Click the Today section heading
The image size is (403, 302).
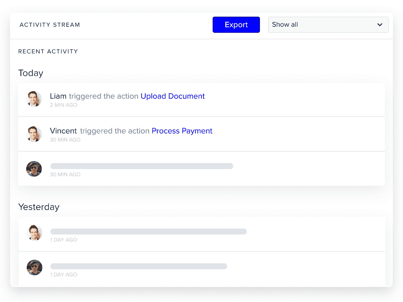tap(31, 73)
